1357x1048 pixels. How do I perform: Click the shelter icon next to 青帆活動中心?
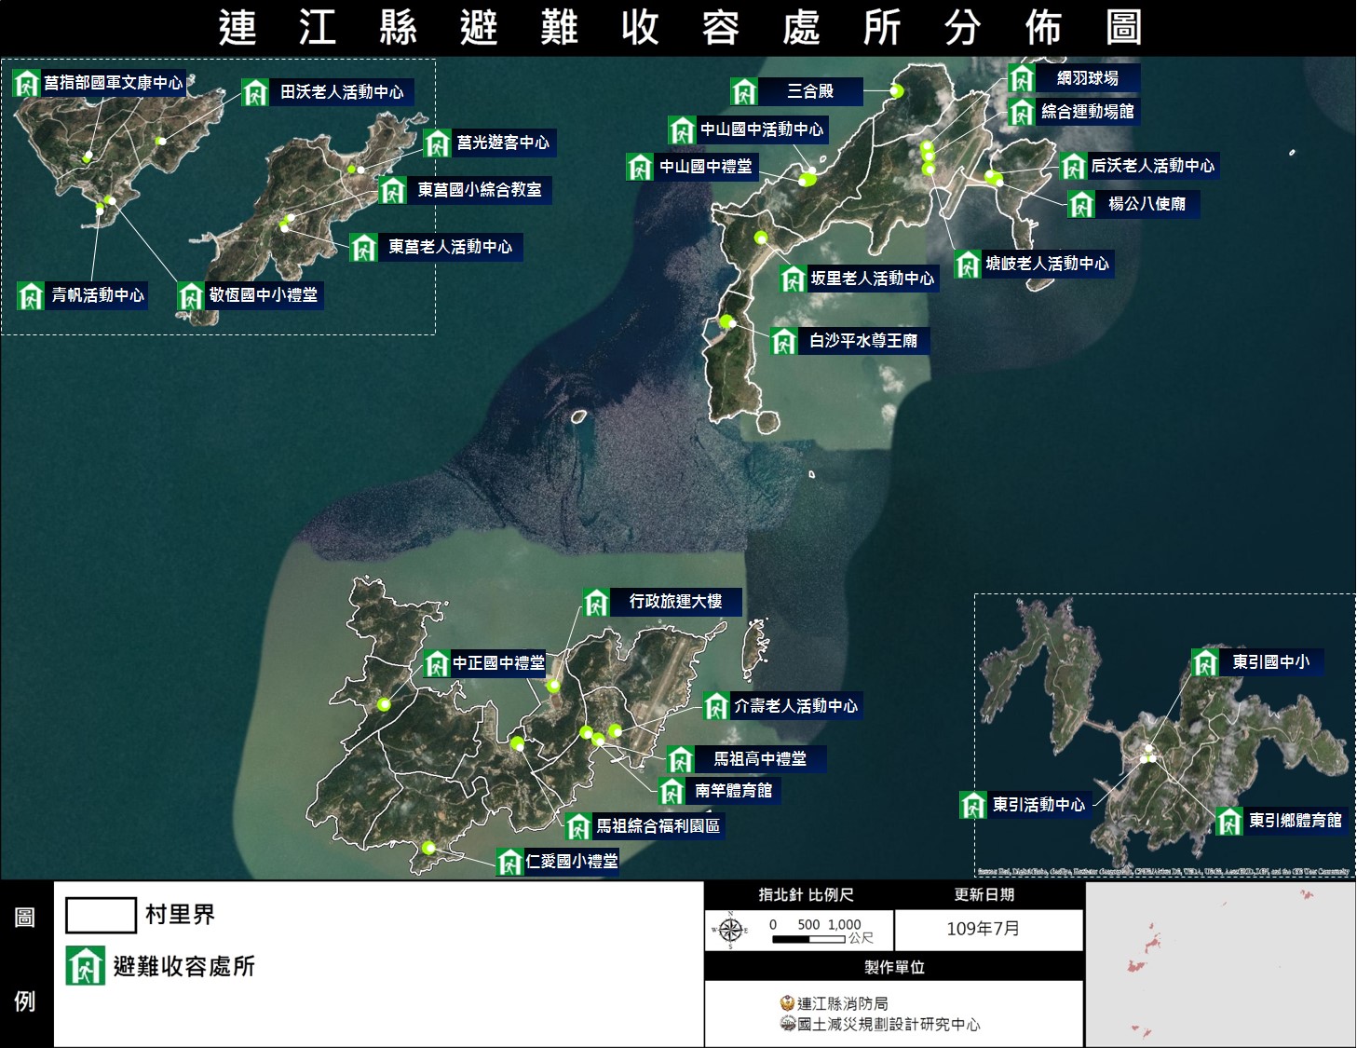(x=31, y=295)
